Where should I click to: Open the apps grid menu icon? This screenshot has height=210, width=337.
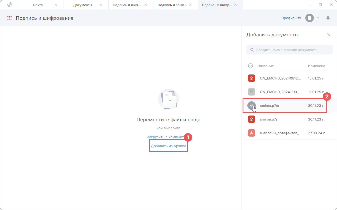coord(9,18)
